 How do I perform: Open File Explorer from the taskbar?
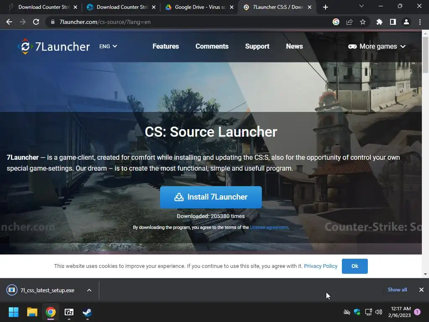tap(32, 312)
